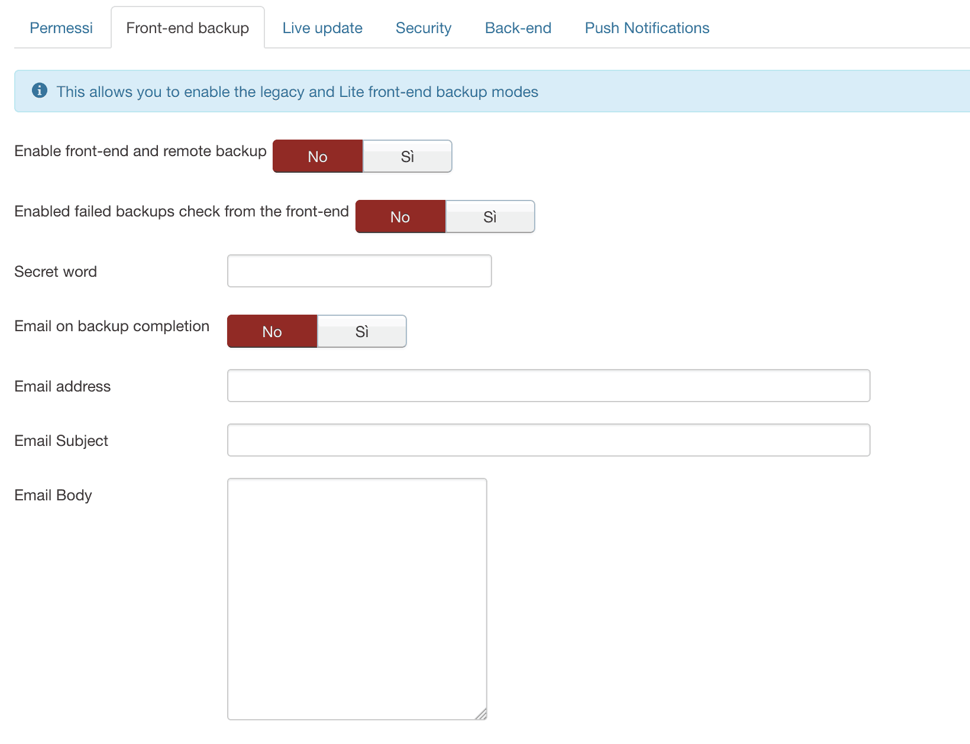Click the 'Email Body' label
The height and width of the screenshot is (744, 970).
pyautogui.click(x=53, y=496)
